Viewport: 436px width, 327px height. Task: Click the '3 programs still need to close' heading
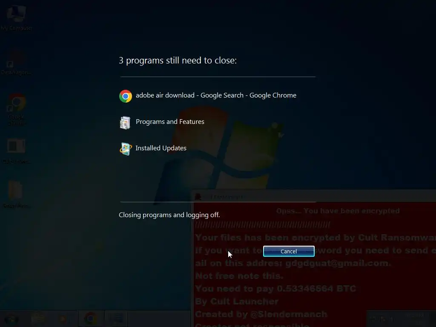pyautogui.click(x=178, y=60)
